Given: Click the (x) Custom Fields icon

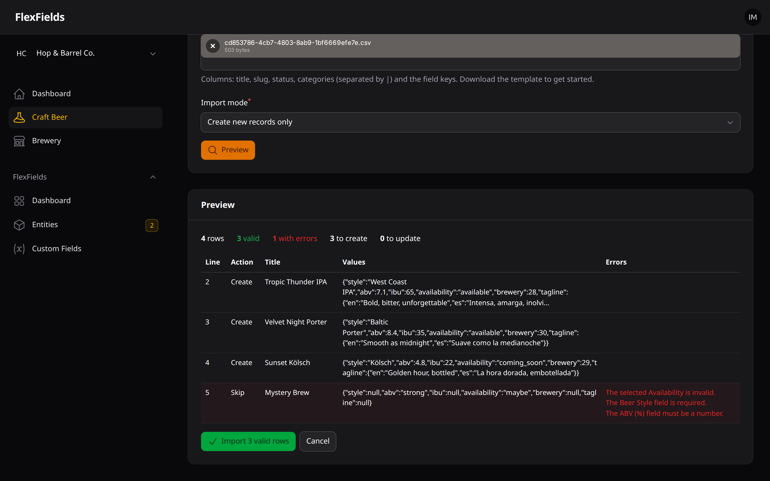Looking at the screenshot, I should click(19, 249).
